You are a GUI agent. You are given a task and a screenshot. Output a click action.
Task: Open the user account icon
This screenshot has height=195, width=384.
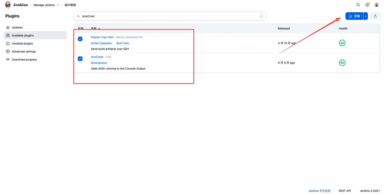point(377,5)
